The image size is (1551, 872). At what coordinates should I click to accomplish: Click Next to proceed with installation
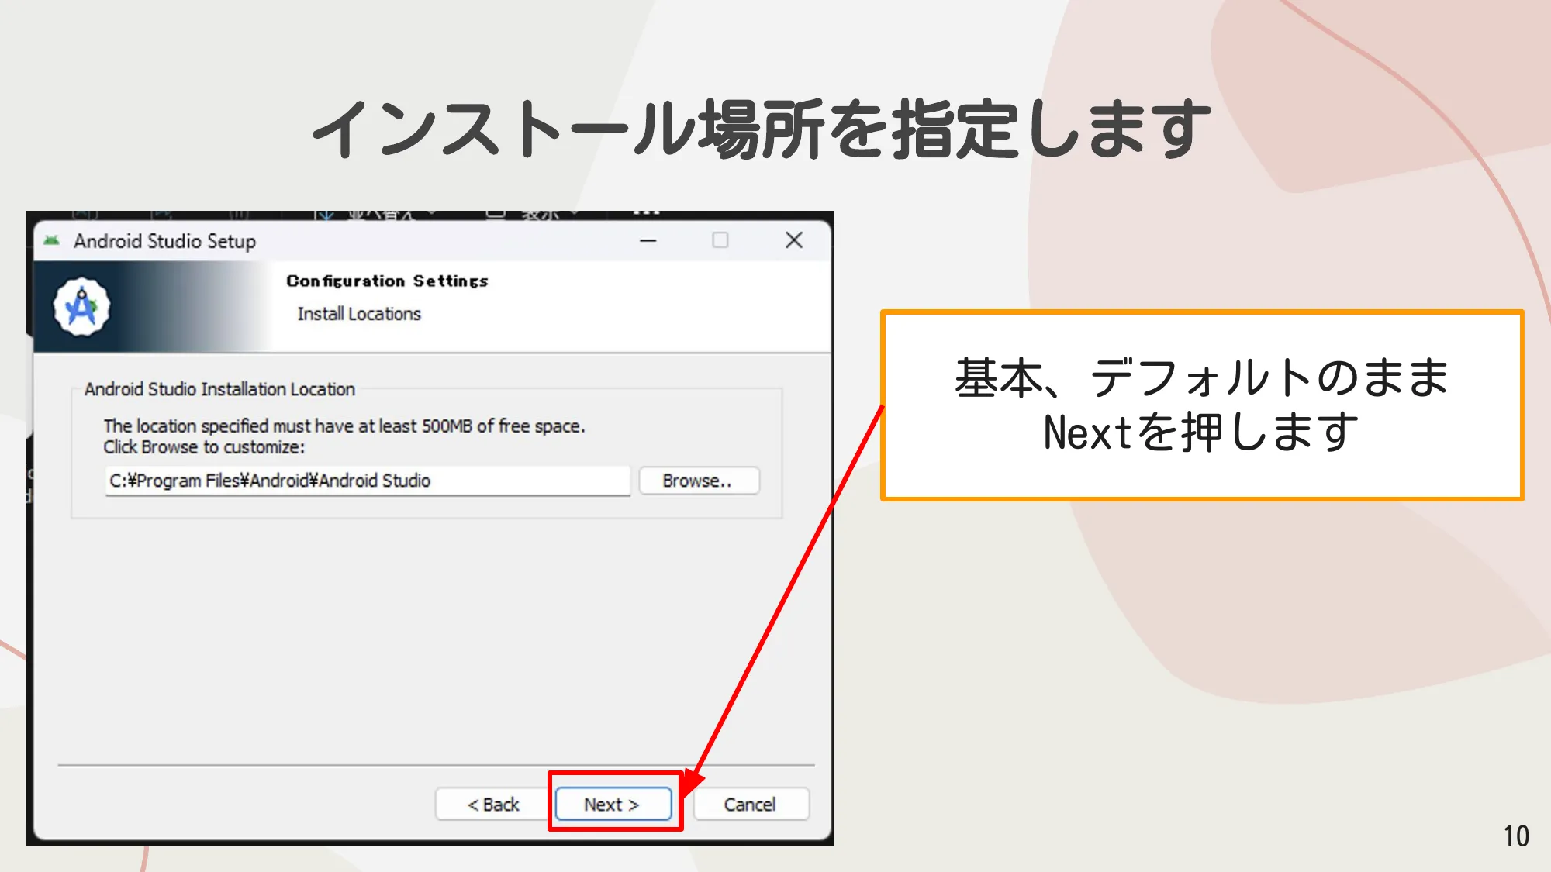click(613, 804)
